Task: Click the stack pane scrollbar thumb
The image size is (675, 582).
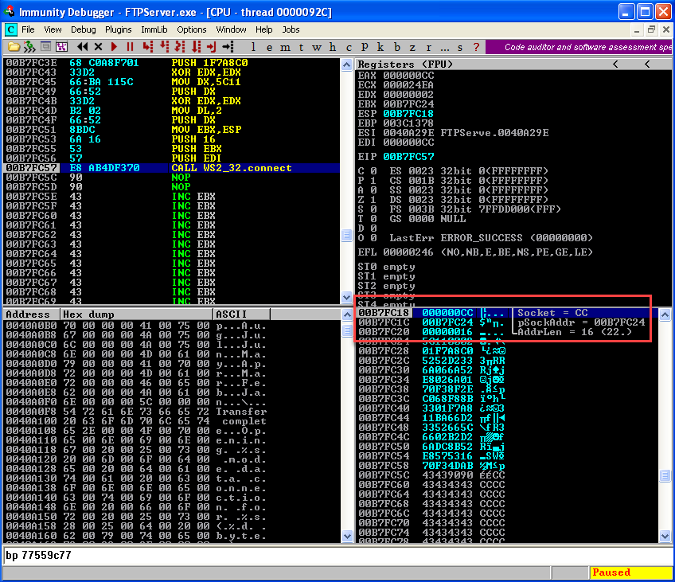Action: (x=665, y=475)
